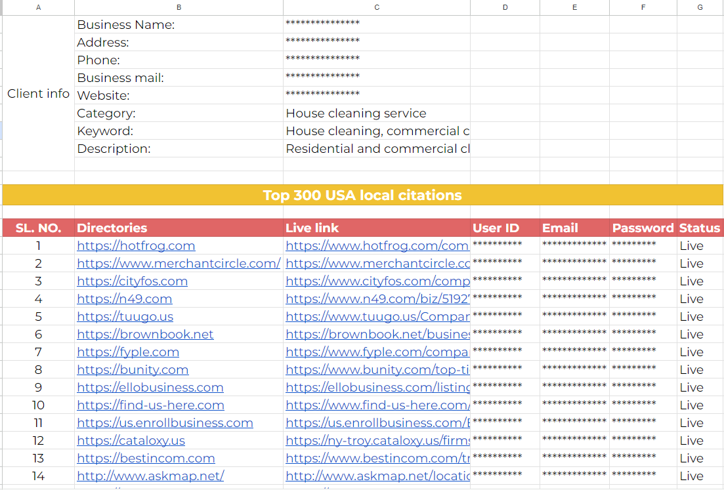Open the cityfos.com directory link
Image resolution: width=724 pixels, height=490 pixels.
132,281
